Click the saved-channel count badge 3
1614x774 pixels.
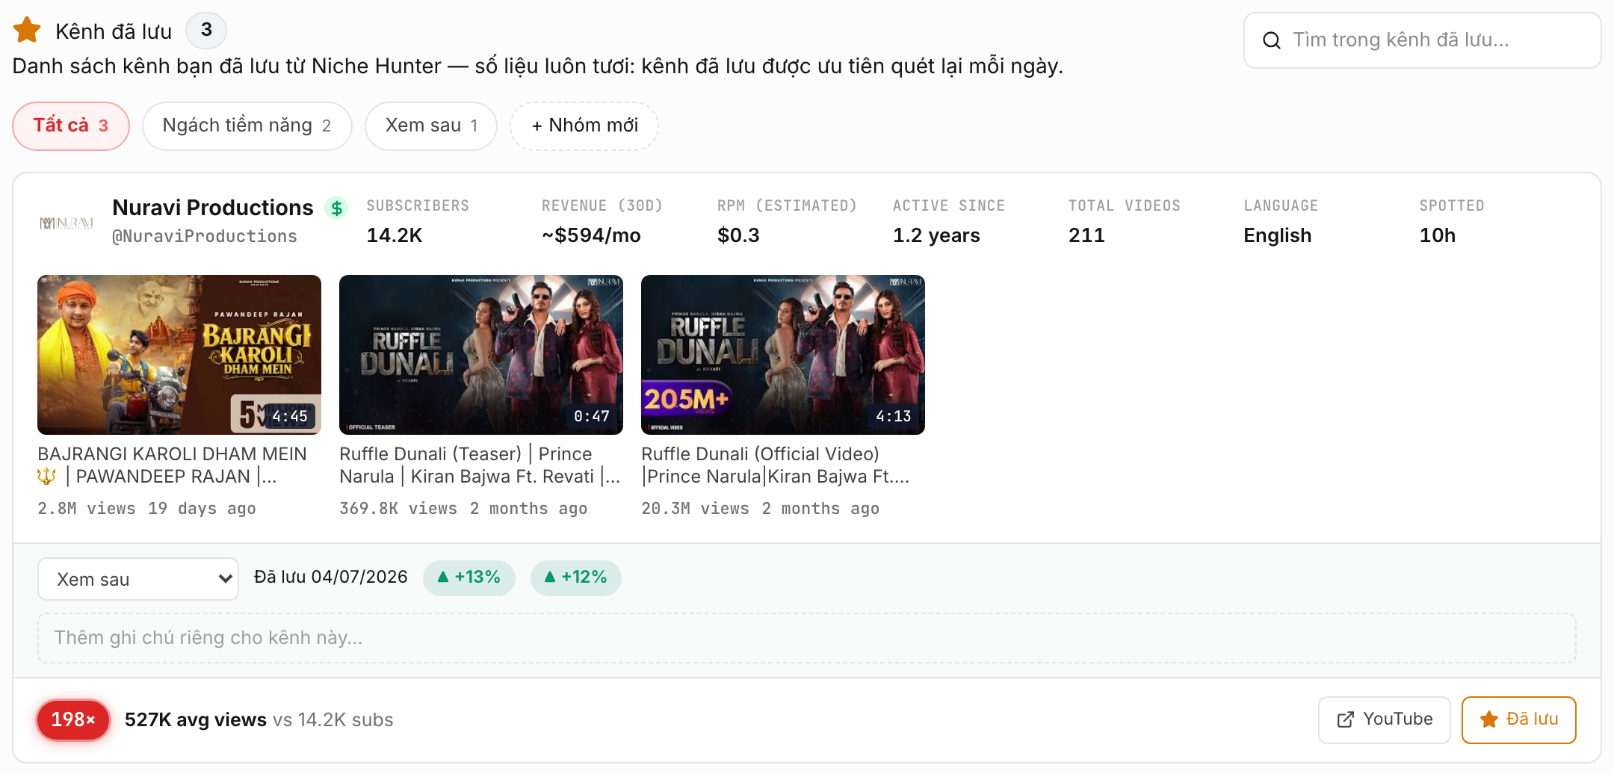coord(206,30)
